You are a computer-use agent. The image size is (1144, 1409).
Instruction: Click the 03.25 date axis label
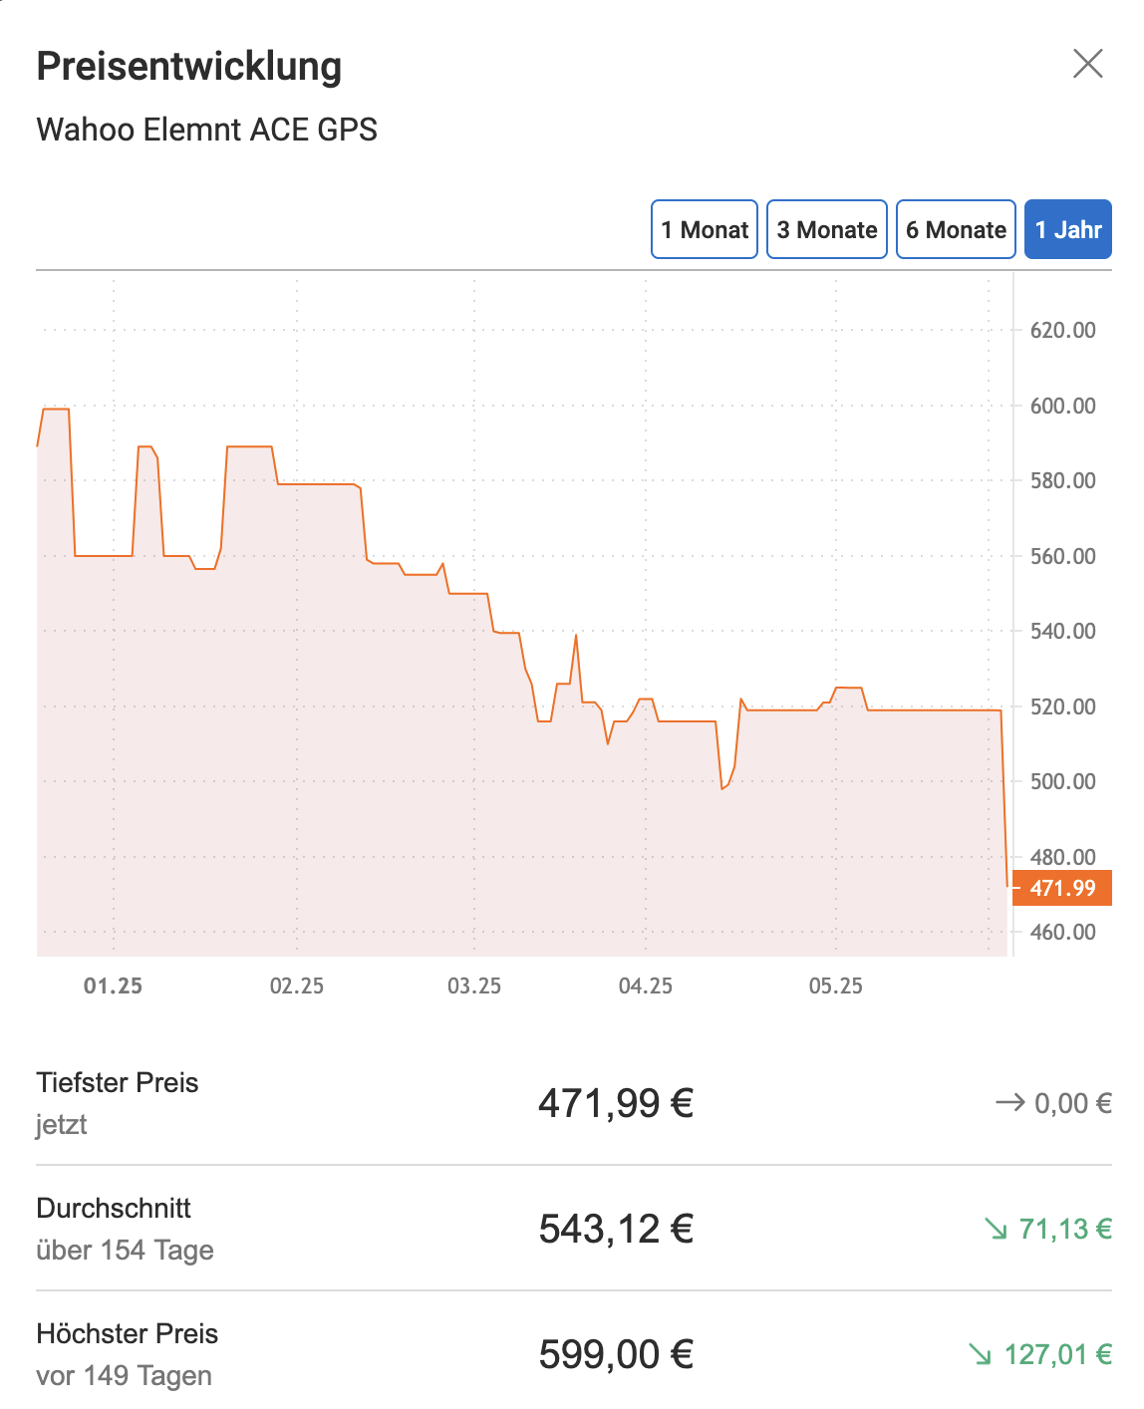(x=474, y=986)
